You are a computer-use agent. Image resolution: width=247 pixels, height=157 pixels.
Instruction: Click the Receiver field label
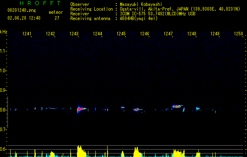pyautogui.click(x=80, y=14)
